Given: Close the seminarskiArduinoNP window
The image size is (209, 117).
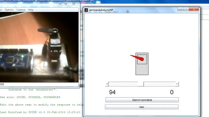Looking at the screenshot, I should pyautogui.click(x=194, y=9).
